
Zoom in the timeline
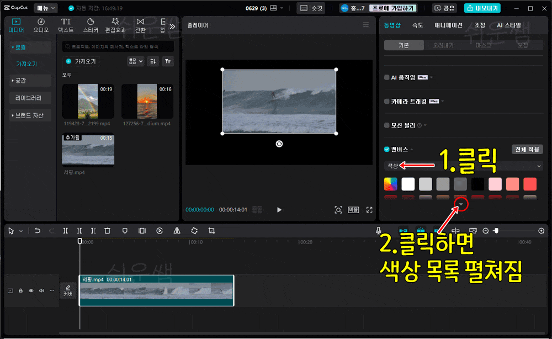[x=542, y=231]
